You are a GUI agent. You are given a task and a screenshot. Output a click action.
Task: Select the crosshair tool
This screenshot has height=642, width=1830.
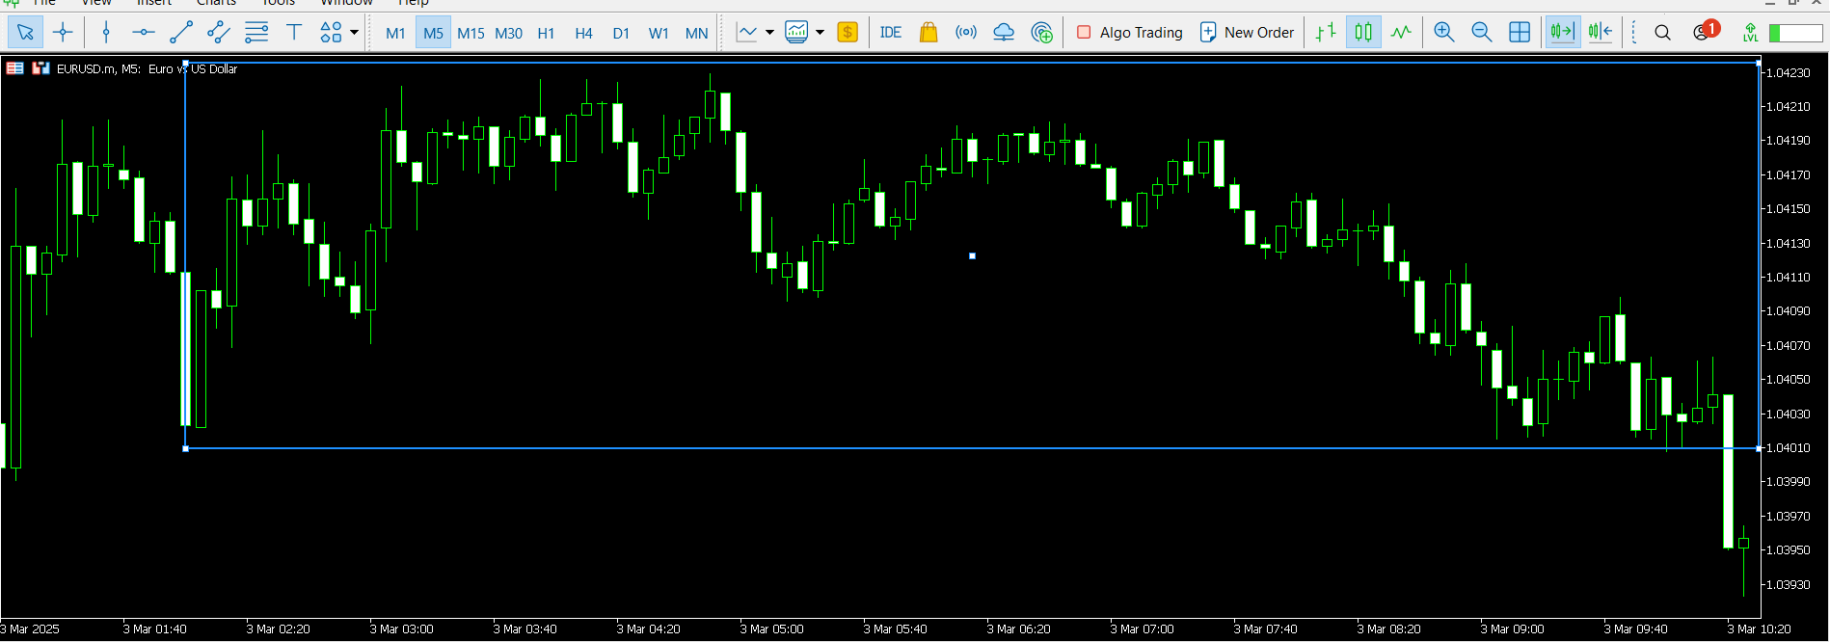(63, 33)
